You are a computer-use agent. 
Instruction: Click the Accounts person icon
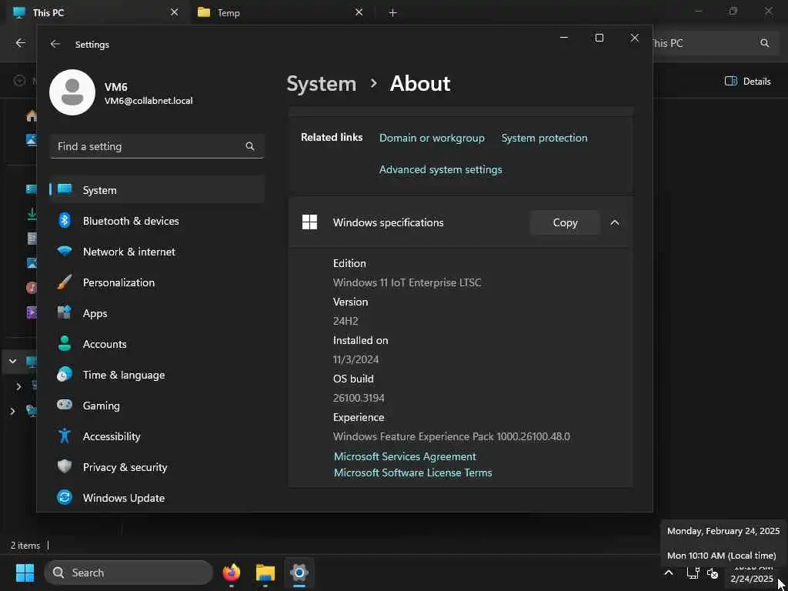pos(65,344)
